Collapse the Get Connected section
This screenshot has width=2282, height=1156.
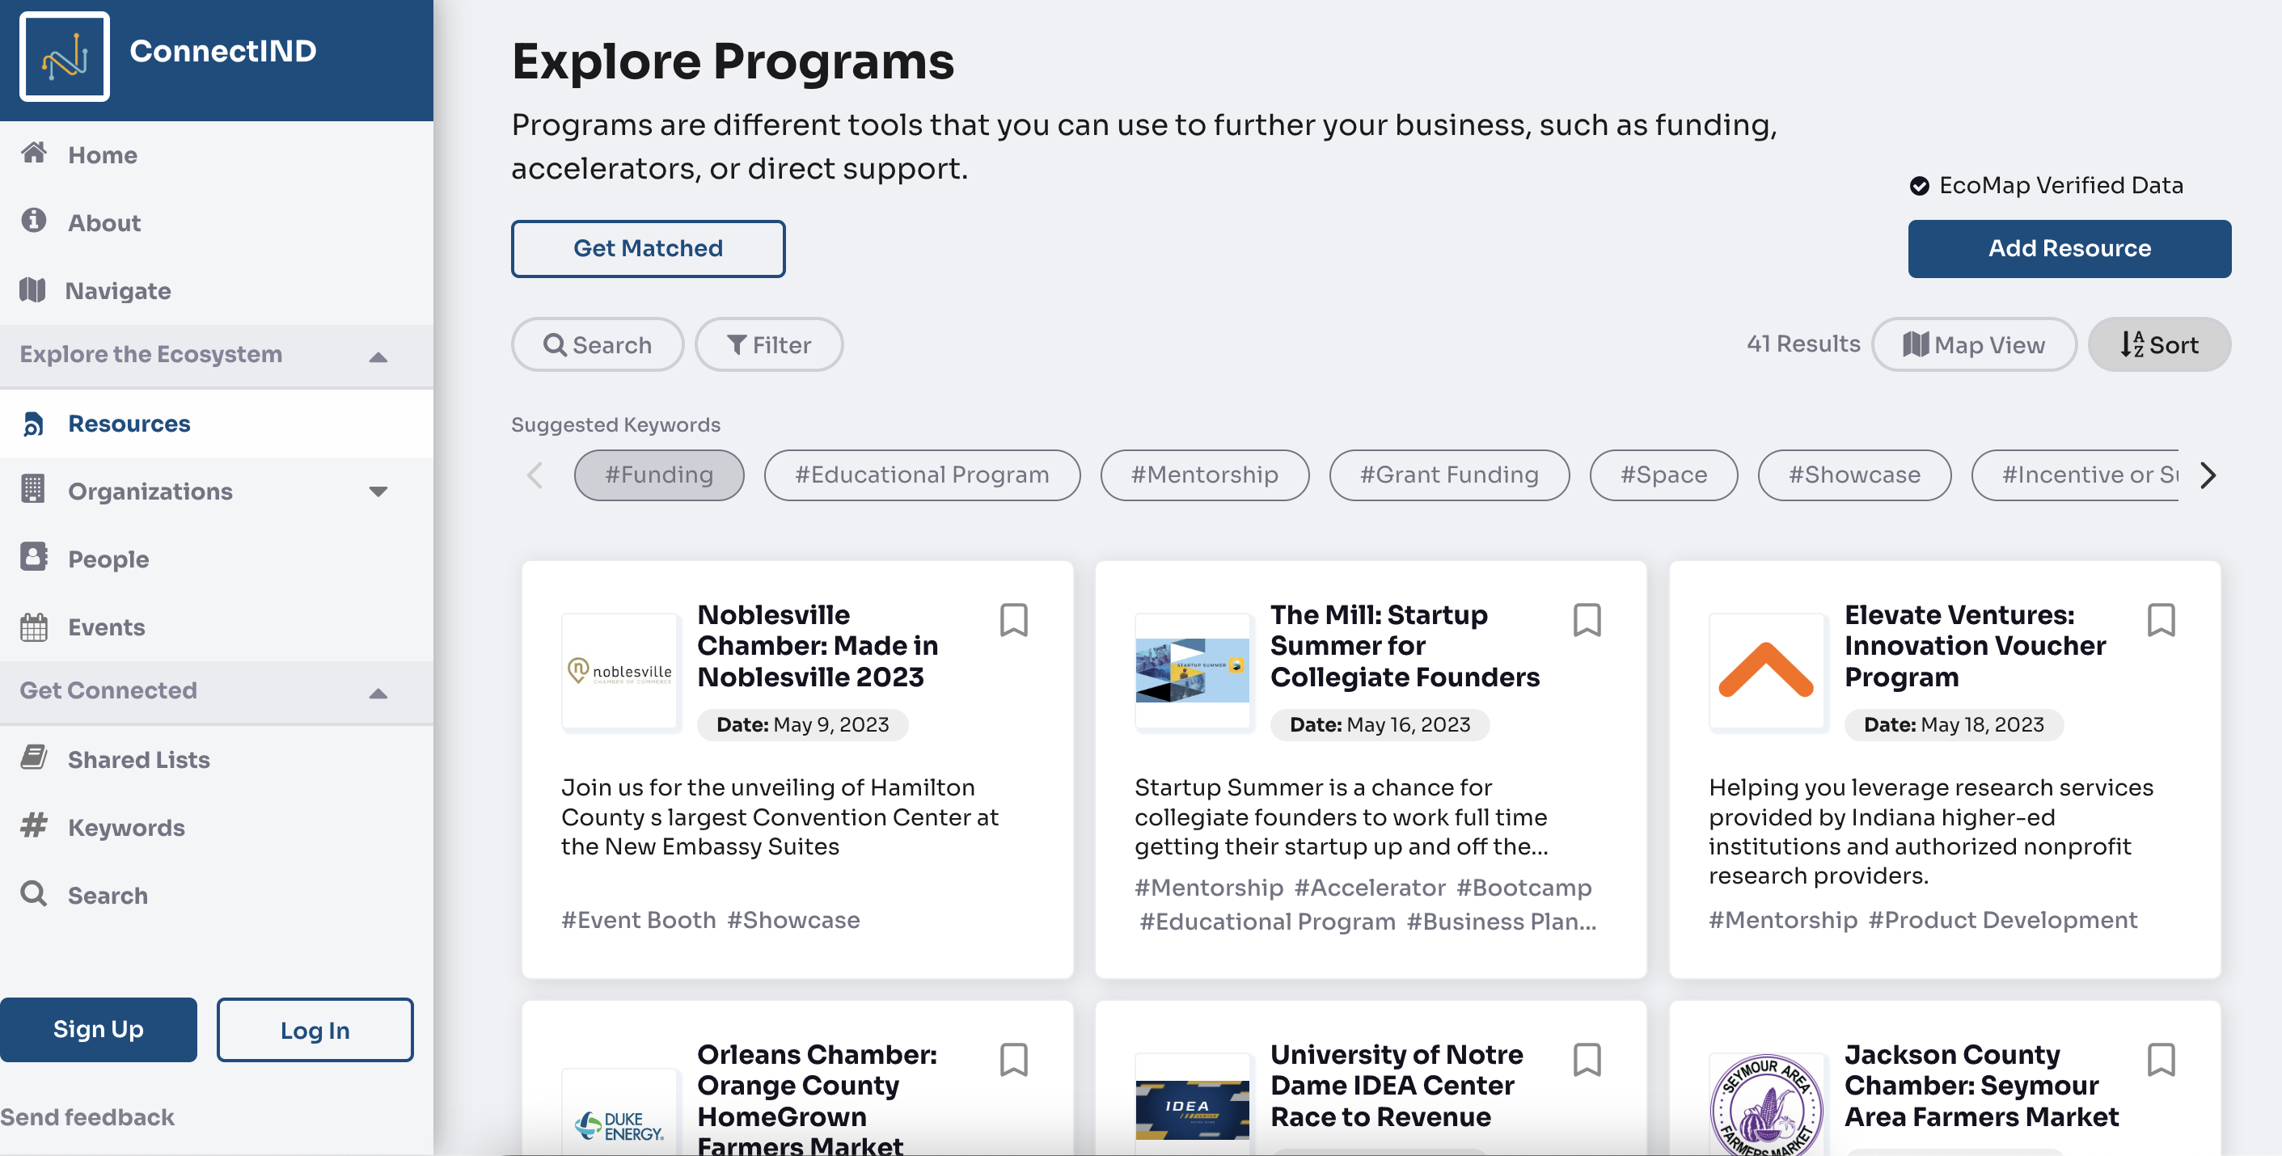click(x=378, y=693)
